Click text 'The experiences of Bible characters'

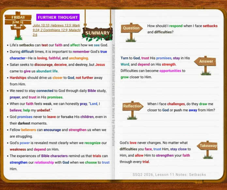[39, 156]
